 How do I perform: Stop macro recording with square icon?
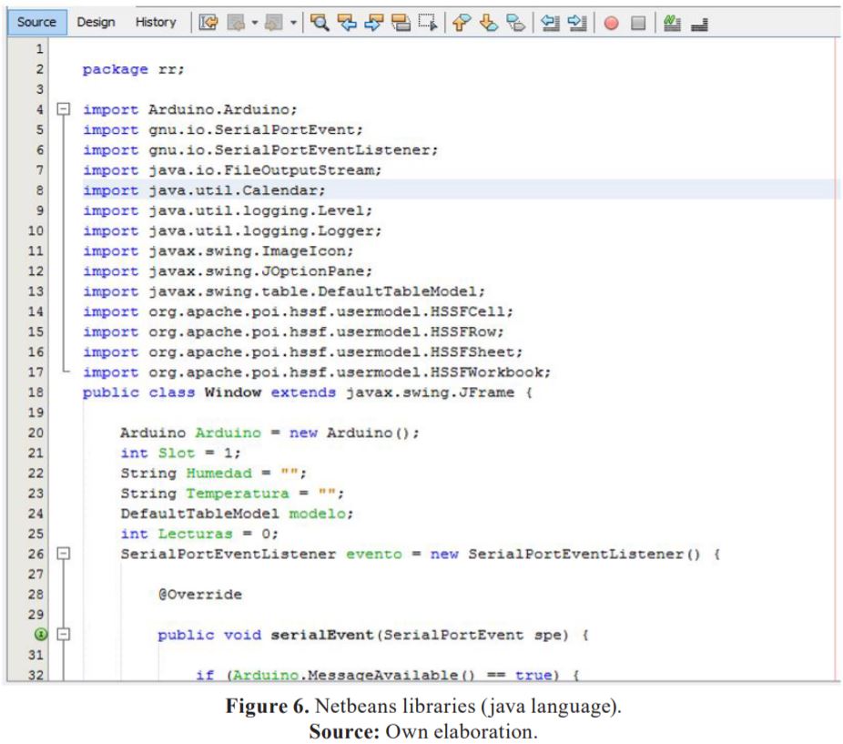[638, 23]
